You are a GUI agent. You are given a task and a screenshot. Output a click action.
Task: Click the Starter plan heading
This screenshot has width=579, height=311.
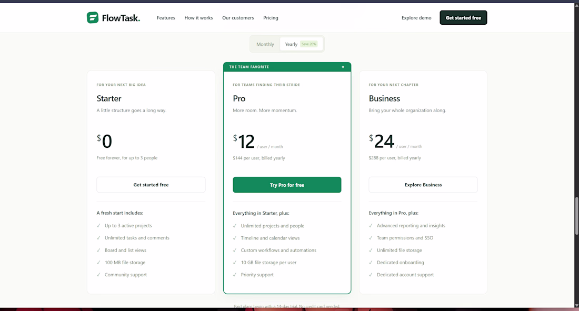[109, 98]
